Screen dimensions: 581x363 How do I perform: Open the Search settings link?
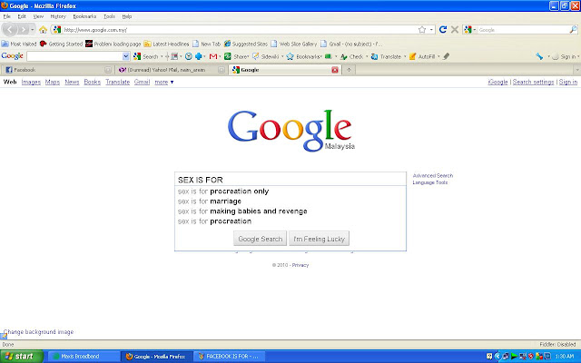533,82
